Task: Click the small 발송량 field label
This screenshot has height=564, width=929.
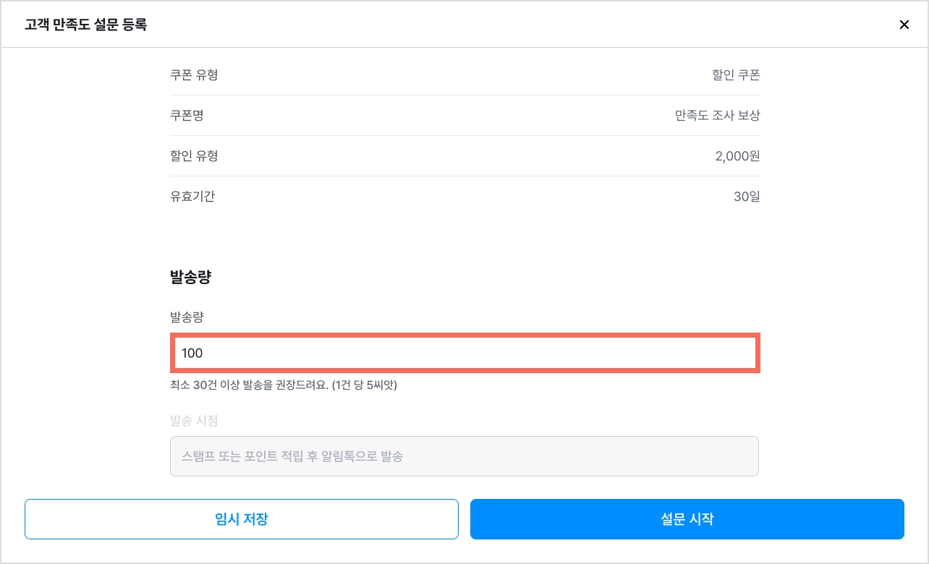Action: point(187,317)
